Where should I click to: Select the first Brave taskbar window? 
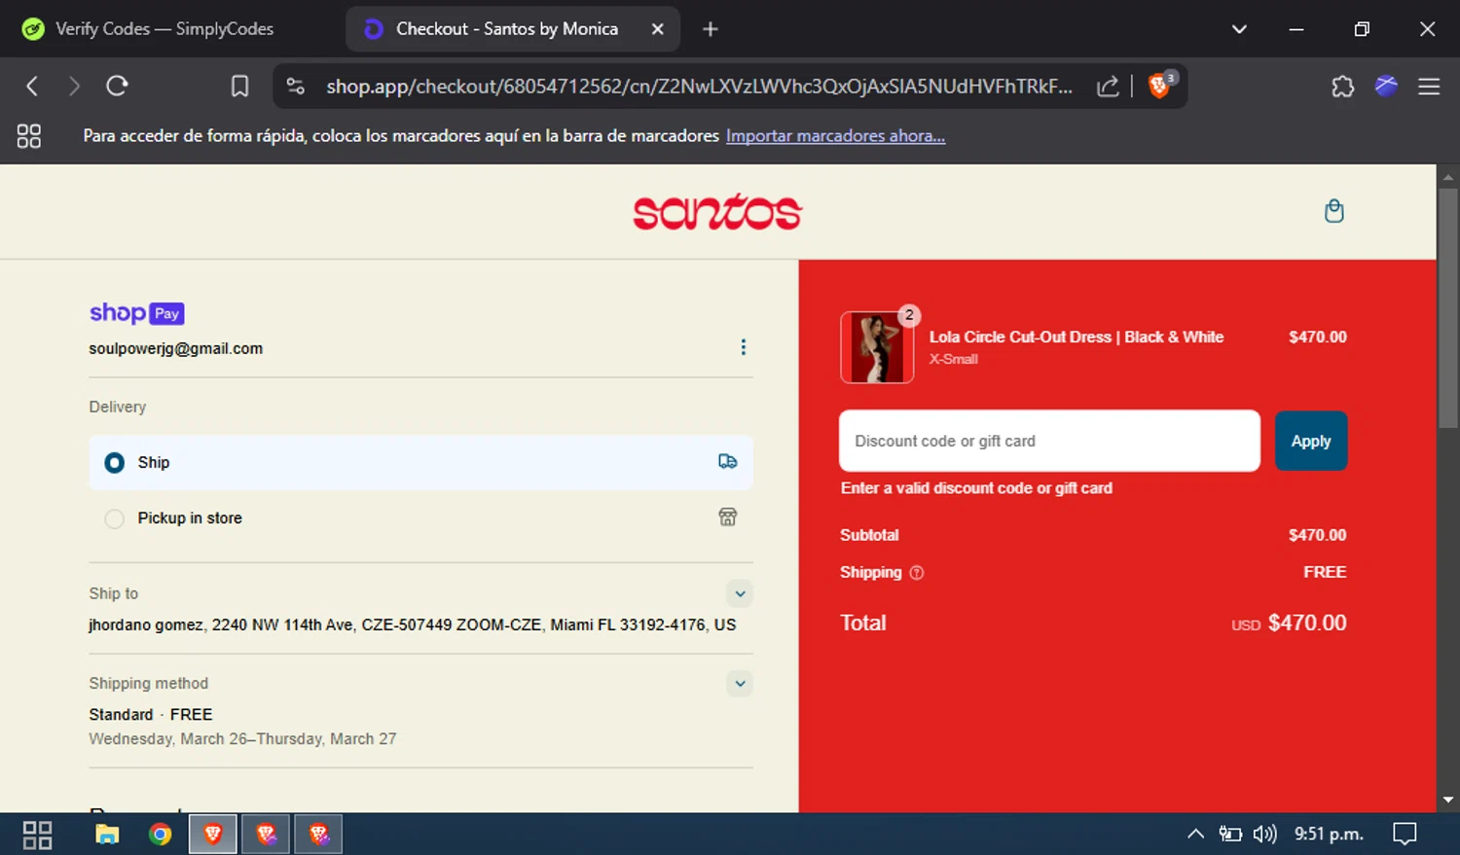coord(212,835)
